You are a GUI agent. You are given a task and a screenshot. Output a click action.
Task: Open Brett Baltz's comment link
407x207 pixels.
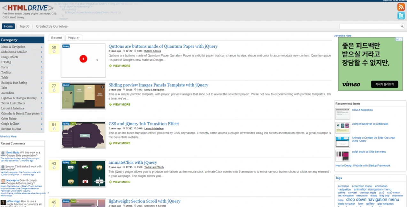coord(20,159)
